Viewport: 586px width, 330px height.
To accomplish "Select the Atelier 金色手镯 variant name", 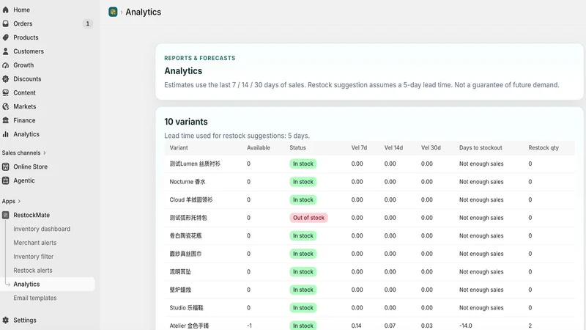I will pos(189,326).
